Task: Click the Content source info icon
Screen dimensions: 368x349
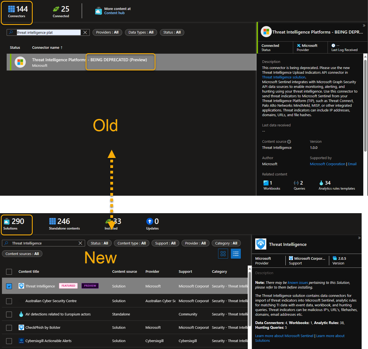Action: pos(289,142)
